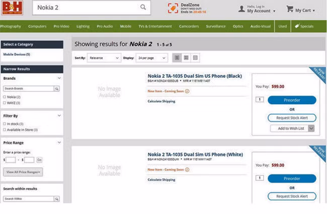327x214 pixels.
Task: Enable Available In Store filter
Action: click(x=5, y=130)
